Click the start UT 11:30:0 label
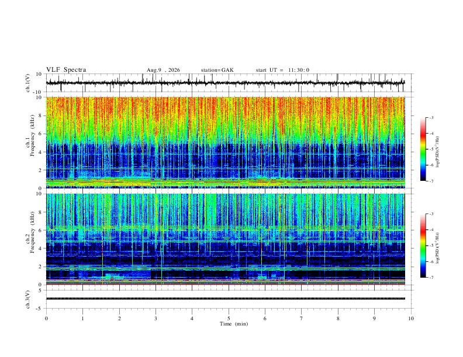The height and width of the screenshot is (357, 463). 282,70
